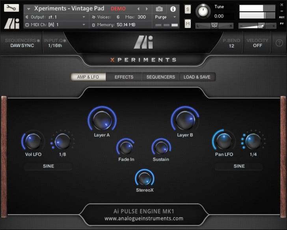The image size is (287, 230).
Task: Mute the instrument with the M button
Action: [x=188, y=24]
